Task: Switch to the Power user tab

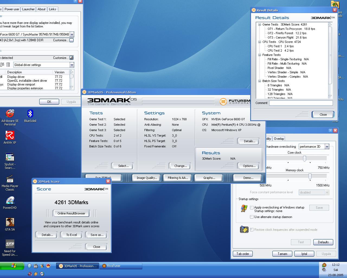Action: click(12, 9)
